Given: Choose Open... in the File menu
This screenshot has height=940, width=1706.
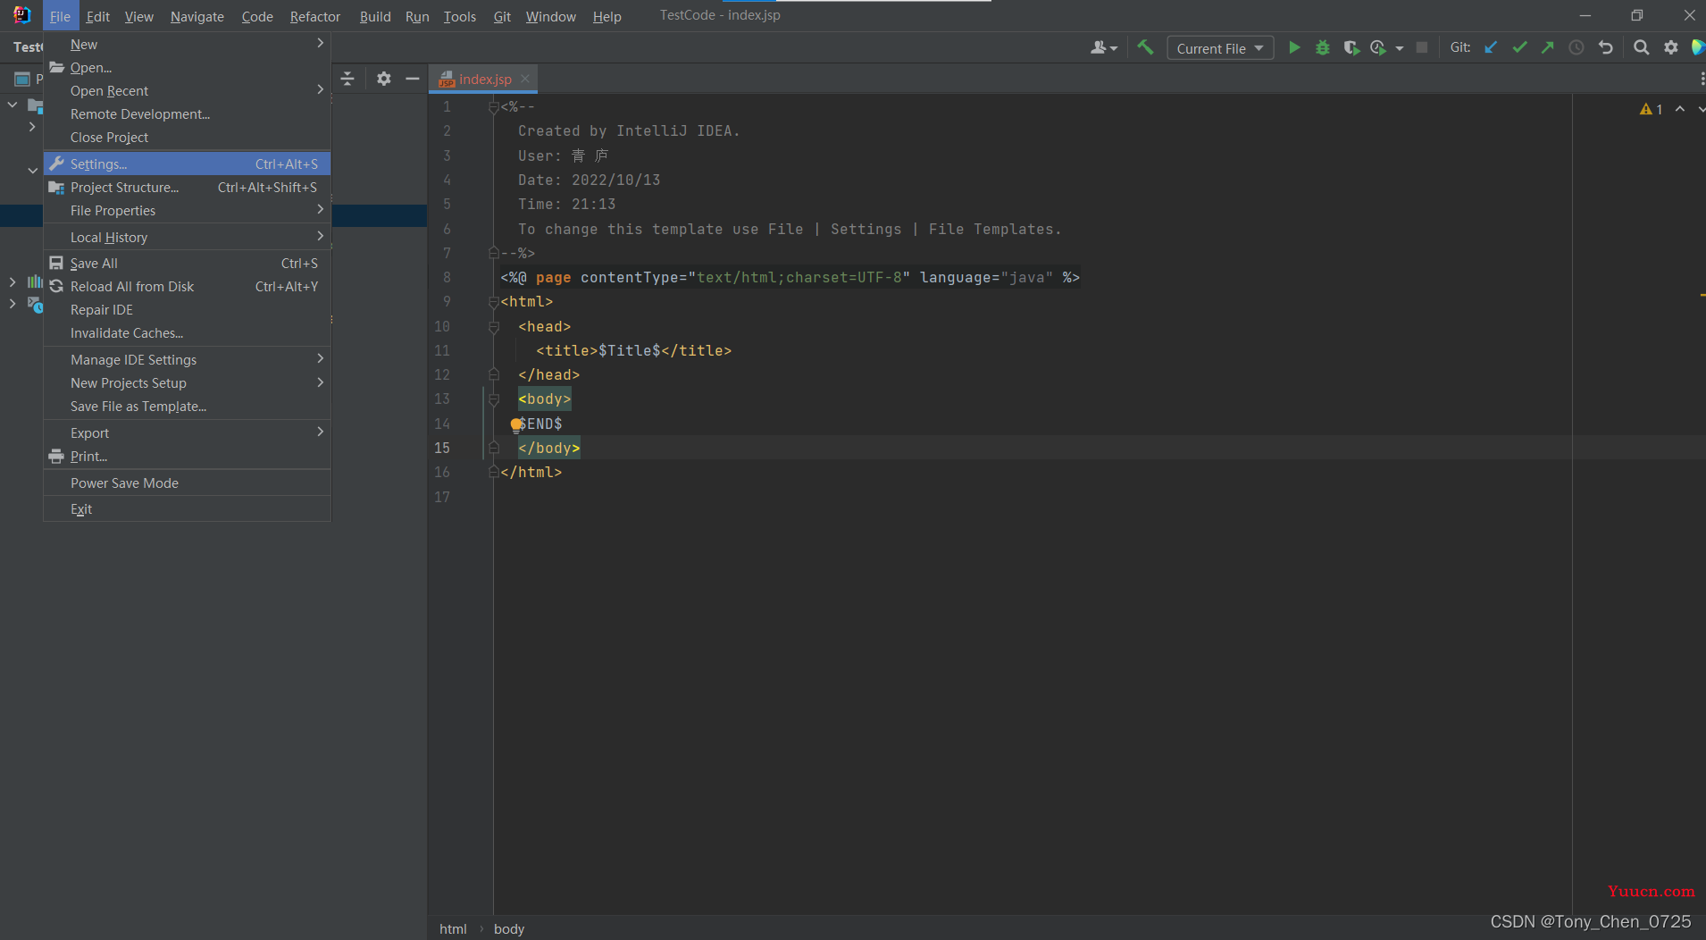Looking at the screenshot, I should pos(188,67).
